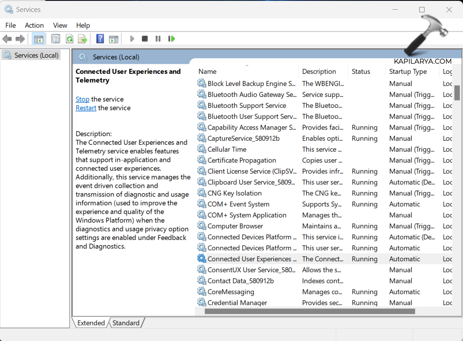
Task: Select Services (Local) in the tree pane
Action: click(x=36, y=55)
